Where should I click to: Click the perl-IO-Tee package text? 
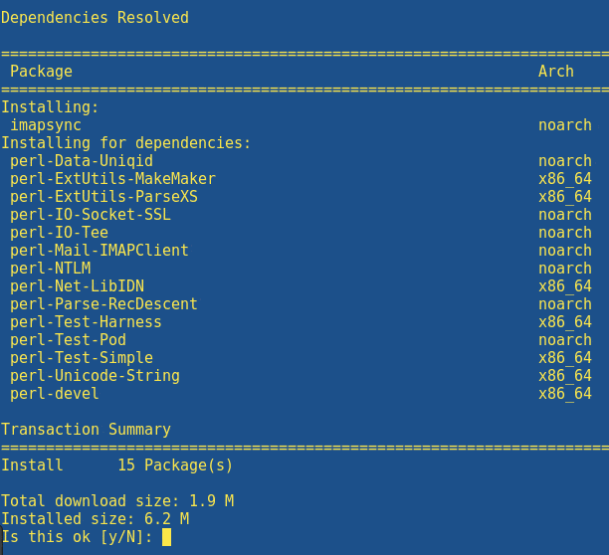(x=59, y=233)
